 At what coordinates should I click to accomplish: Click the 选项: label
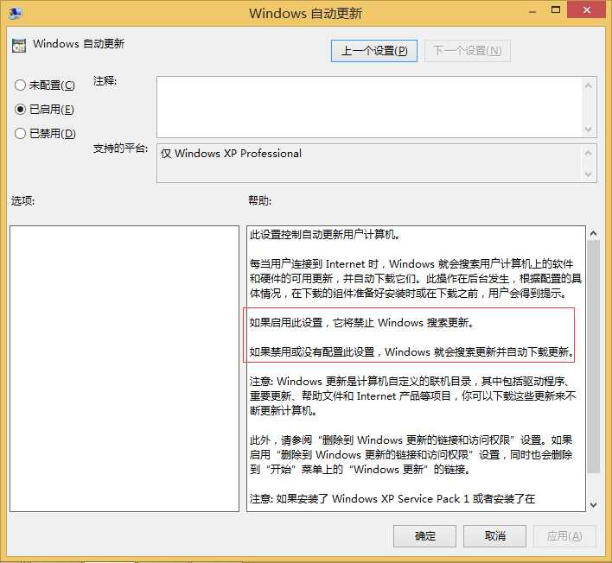point(22,201)
